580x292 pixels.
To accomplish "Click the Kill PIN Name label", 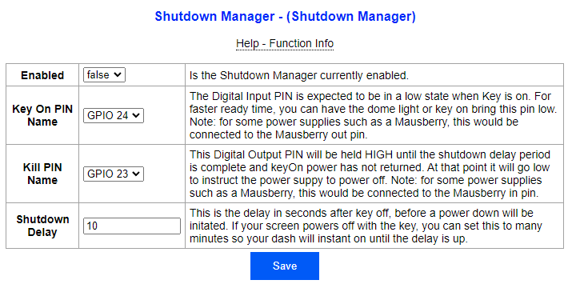I will (x=42, y=174).
